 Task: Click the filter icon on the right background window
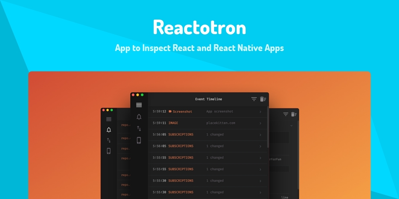tap(285, 114)
